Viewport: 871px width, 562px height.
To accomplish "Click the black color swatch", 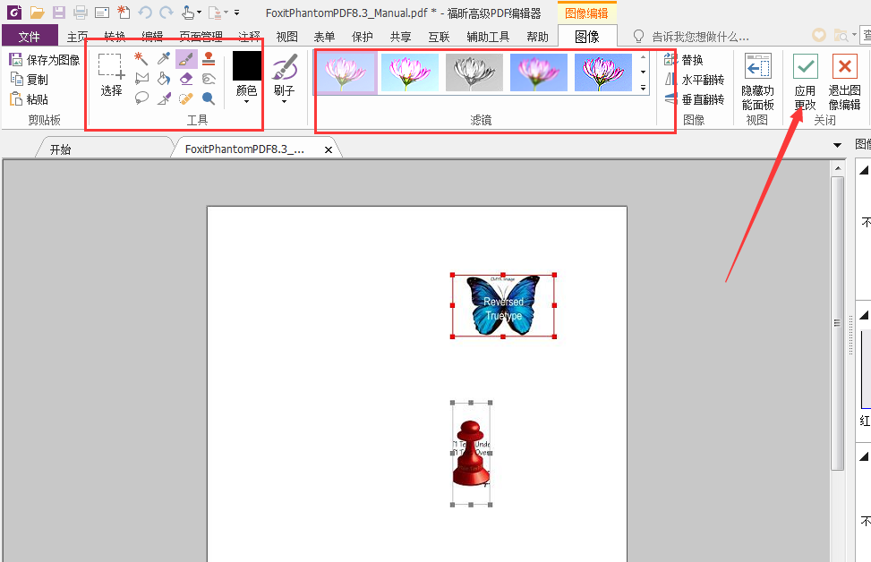I will (x=247, y=66).
